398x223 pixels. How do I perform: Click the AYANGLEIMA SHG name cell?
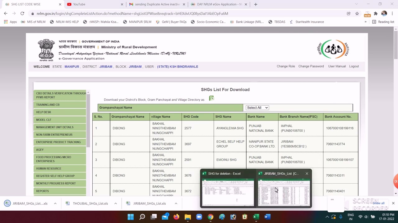click(230, 128)
